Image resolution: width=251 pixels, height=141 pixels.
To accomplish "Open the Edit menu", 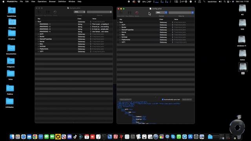I will (27, 2).
